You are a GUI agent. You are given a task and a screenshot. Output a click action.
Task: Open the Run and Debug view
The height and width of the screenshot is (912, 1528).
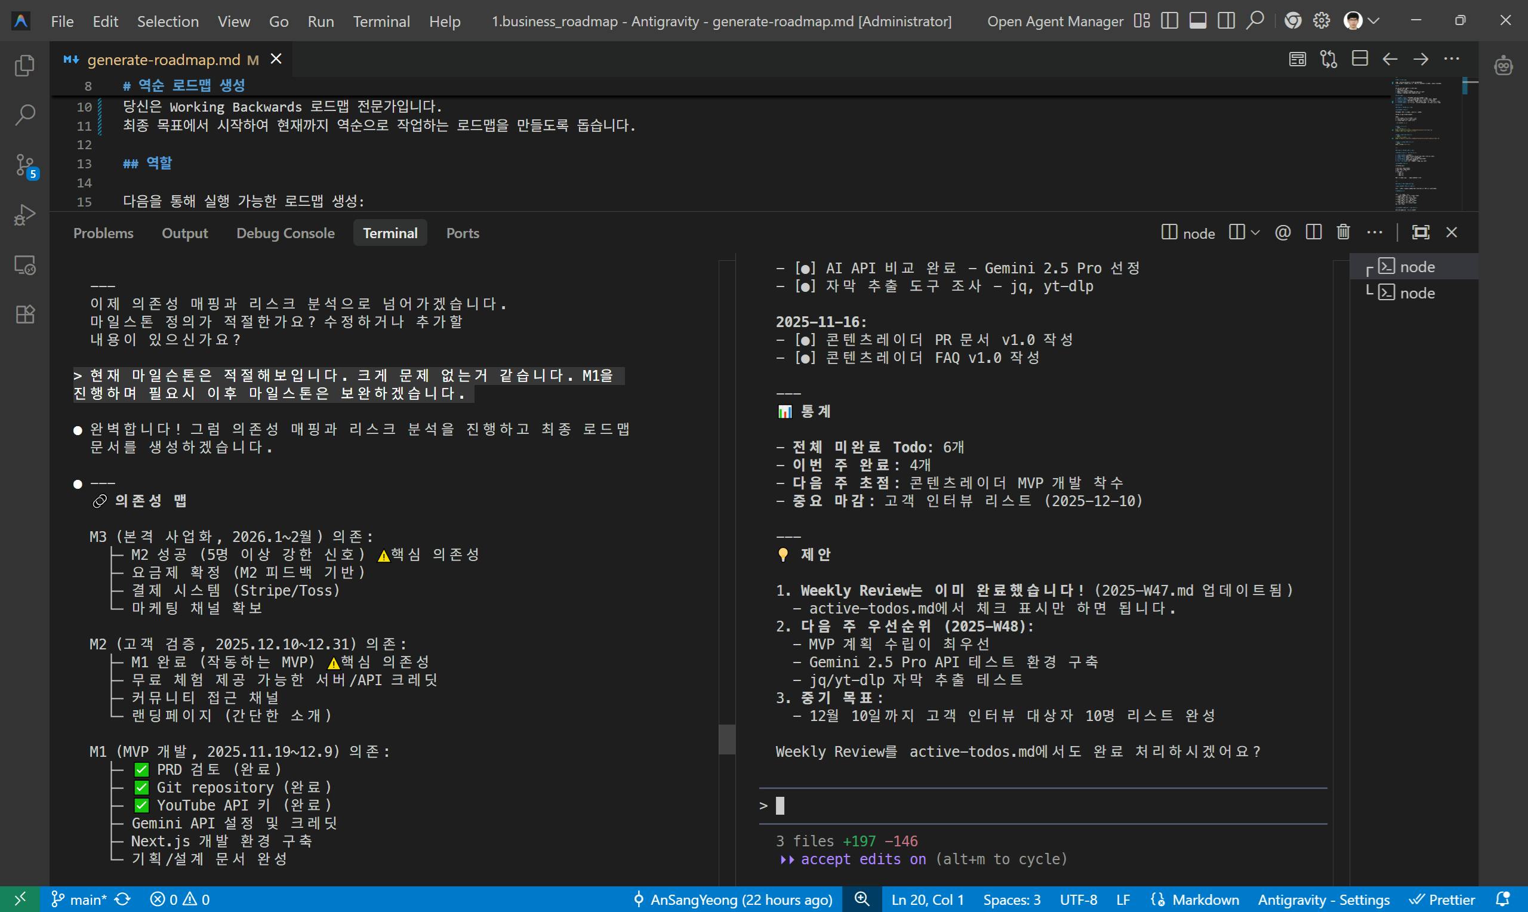[x=24, y=215]
